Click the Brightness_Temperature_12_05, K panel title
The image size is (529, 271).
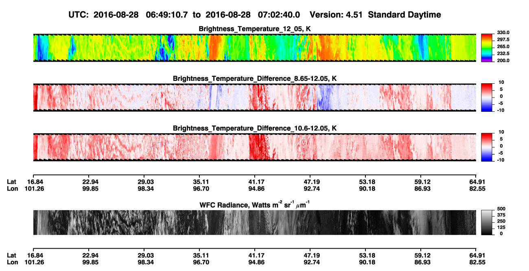pyautogui.click(x=255, y=29)
